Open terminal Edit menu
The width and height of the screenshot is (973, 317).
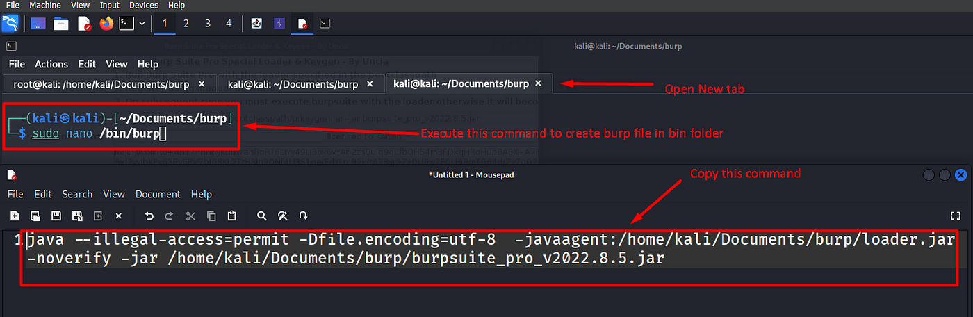[87, 64]
